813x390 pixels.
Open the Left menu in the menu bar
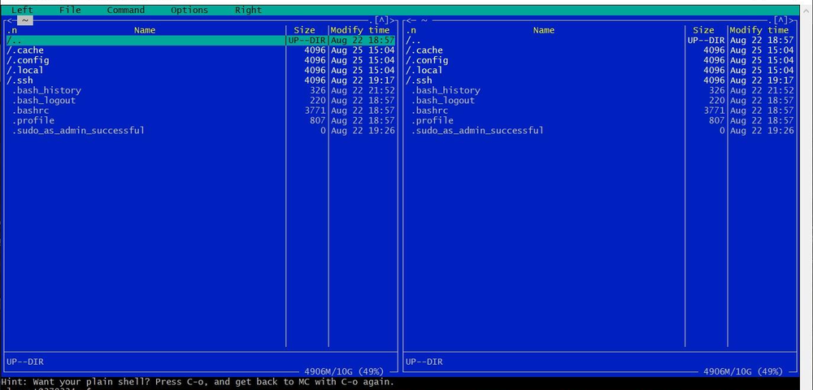tap(22, 10)
